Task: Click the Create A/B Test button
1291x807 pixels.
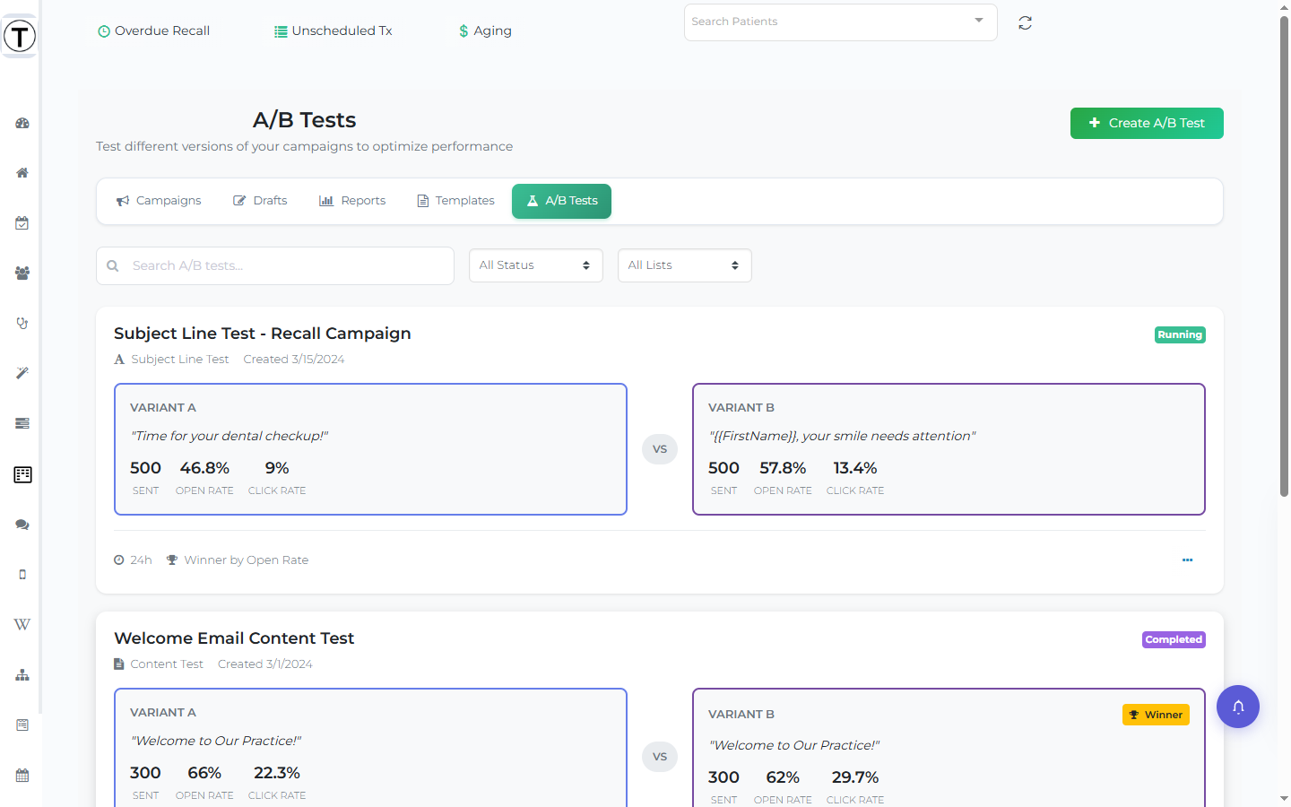Action: pyautogui.click(x=1147, y=124)
